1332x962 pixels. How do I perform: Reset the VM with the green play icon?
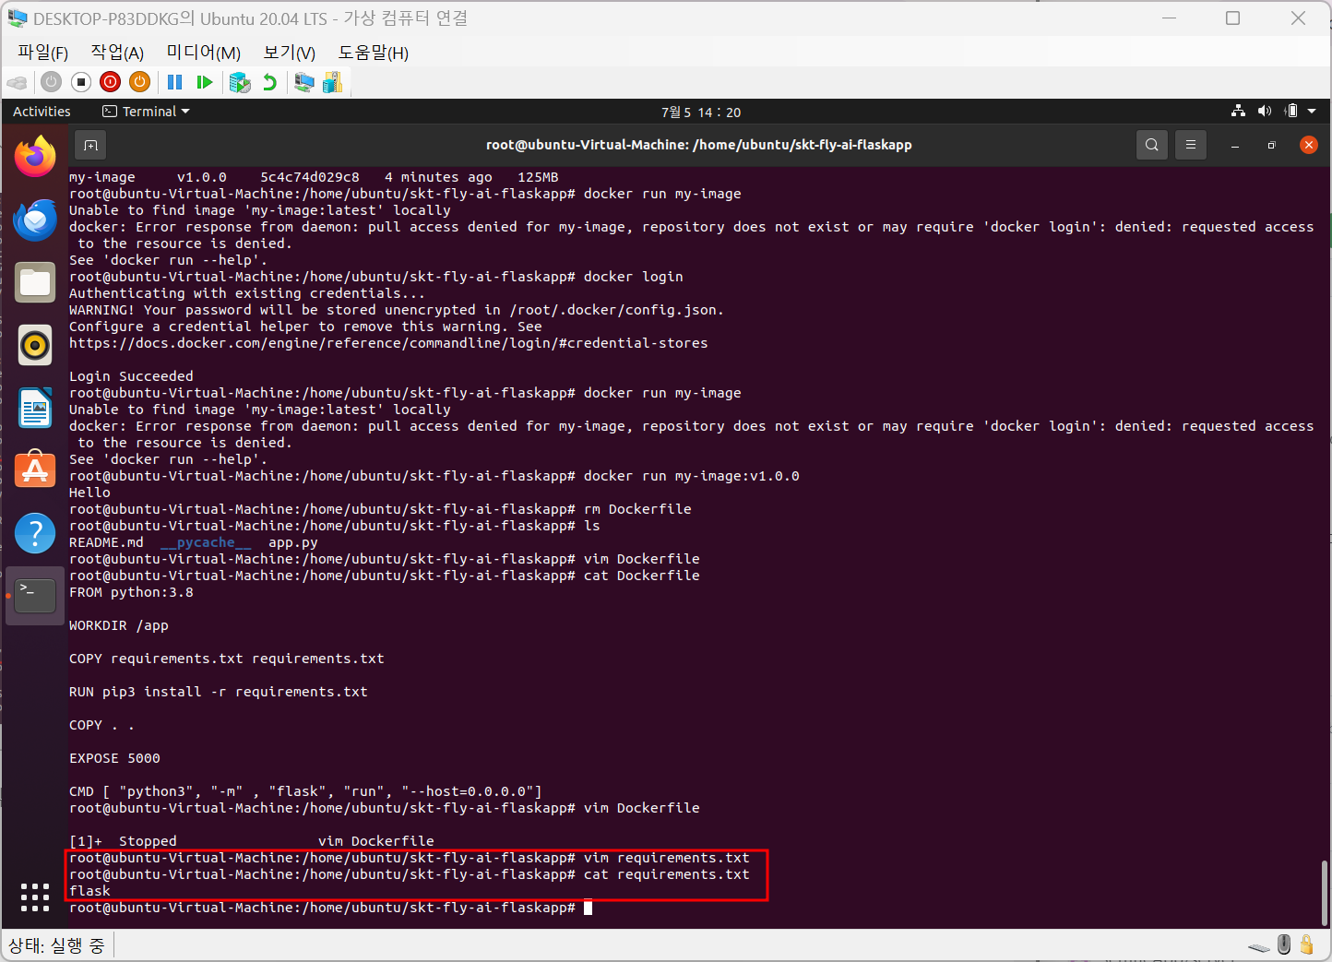pyautogui.click(x=205, y=82)
